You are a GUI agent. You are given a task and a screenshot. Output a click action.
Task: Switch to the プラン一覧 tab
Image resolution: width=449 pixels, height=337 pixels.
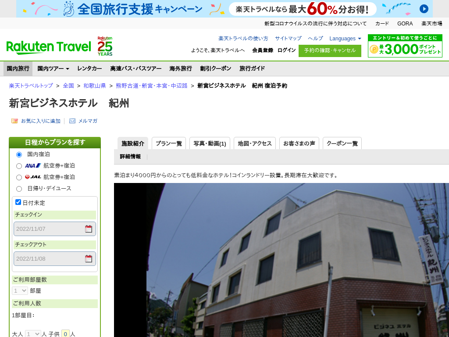169,143
